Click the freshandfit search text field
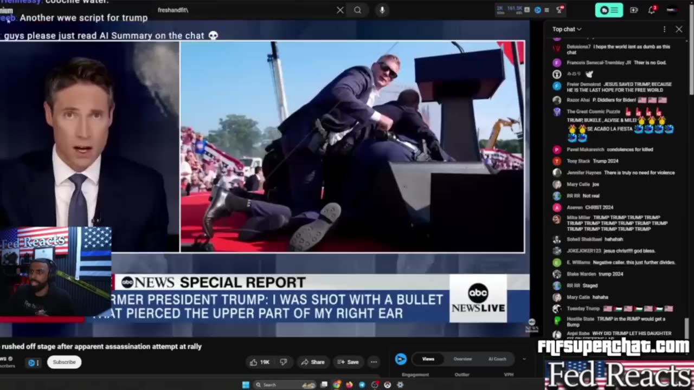 pos(244,10)
